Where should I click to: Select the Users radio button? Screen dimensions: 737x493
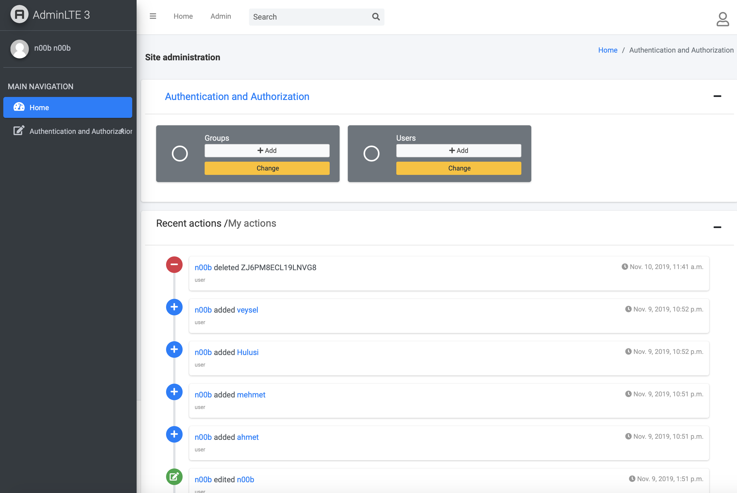coord(372,153)
